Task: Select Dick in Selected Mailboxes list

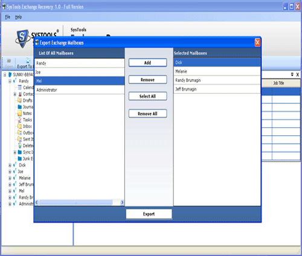Action: [217, 62]
